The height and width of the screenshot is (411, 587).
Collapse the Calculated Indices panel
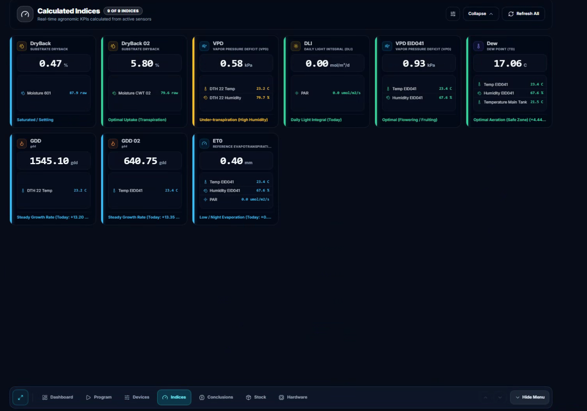[x=481, y=14]
